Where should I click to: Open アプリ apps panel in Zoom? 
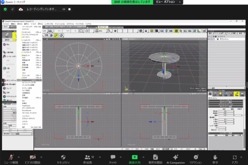tap(235, 159)
